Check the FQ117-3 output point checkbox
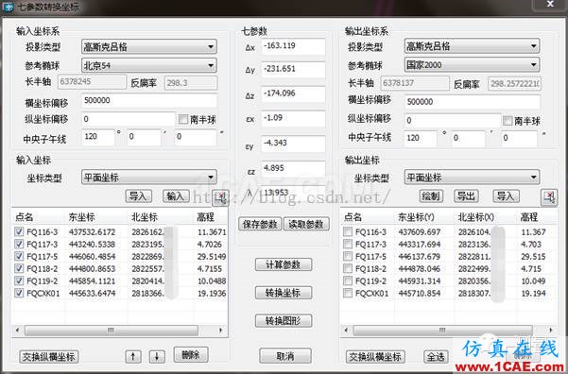 (348, 245)
